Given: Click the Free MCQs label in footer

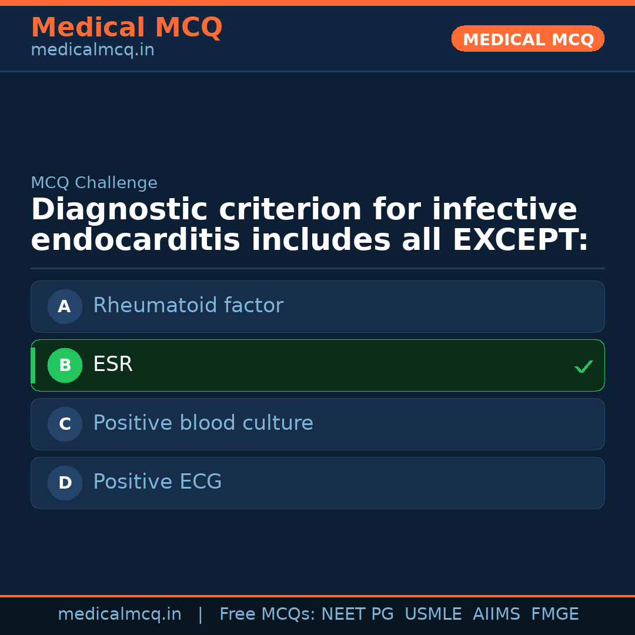Looking at the screenshot, I should [267, 614].
